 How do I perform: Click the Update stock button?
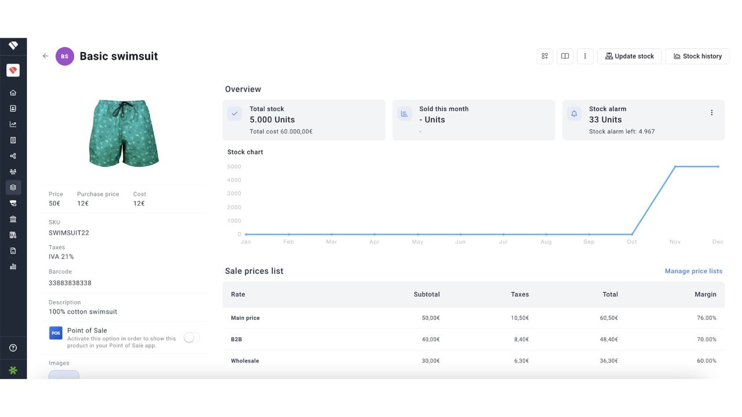tap(630, 56)
